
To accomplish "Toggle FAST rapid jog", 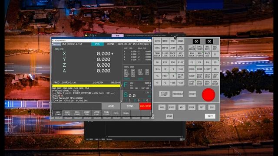I will (x=165, y=76).
